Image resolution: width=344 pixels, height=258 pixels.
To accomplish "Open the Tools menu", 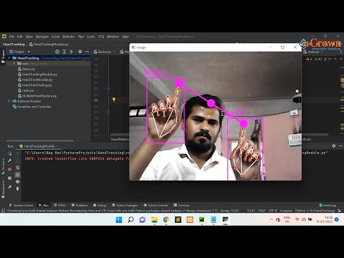I will pos(91,37).
